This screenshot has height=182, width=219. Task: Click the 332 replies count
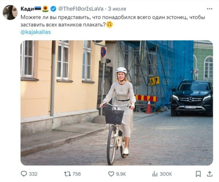coord(33,174)
